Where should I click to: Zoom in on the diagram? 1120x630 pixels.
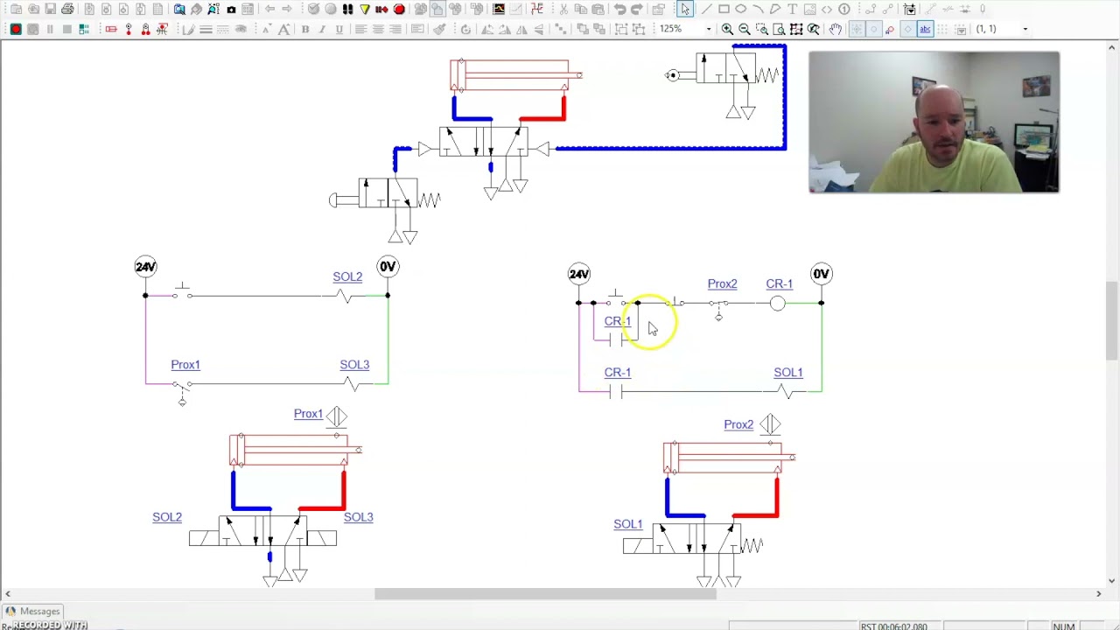click(x=727, y=29)
